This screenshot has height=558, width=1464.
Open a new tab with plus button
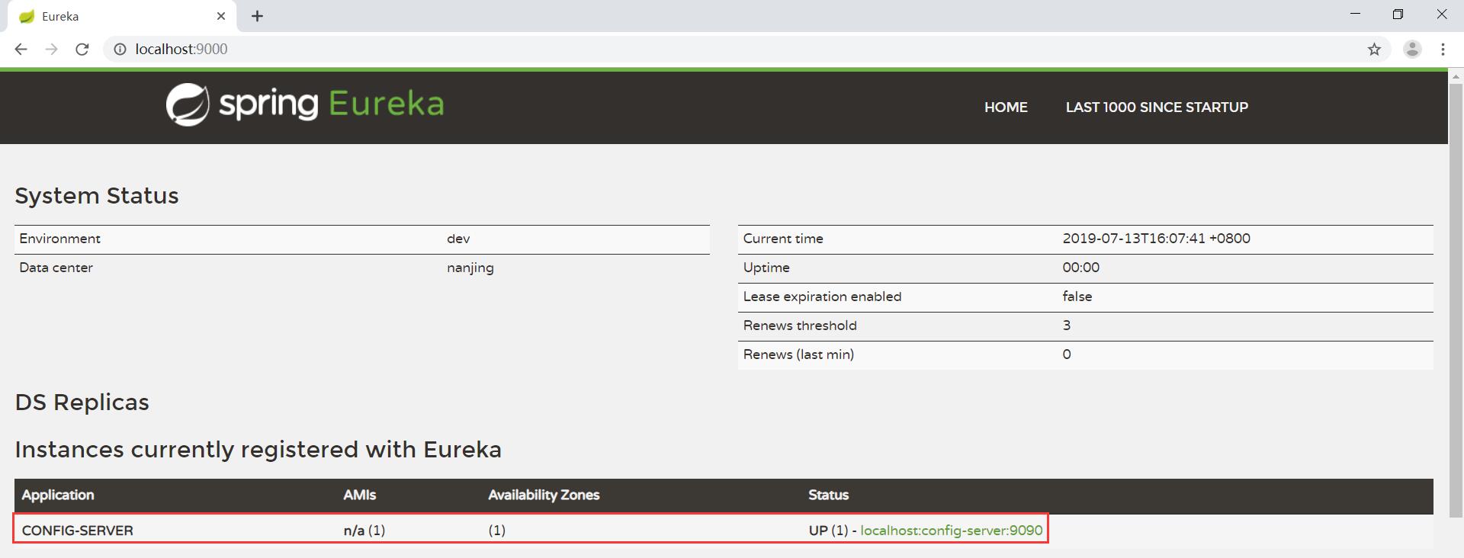[x=257, y=16]
